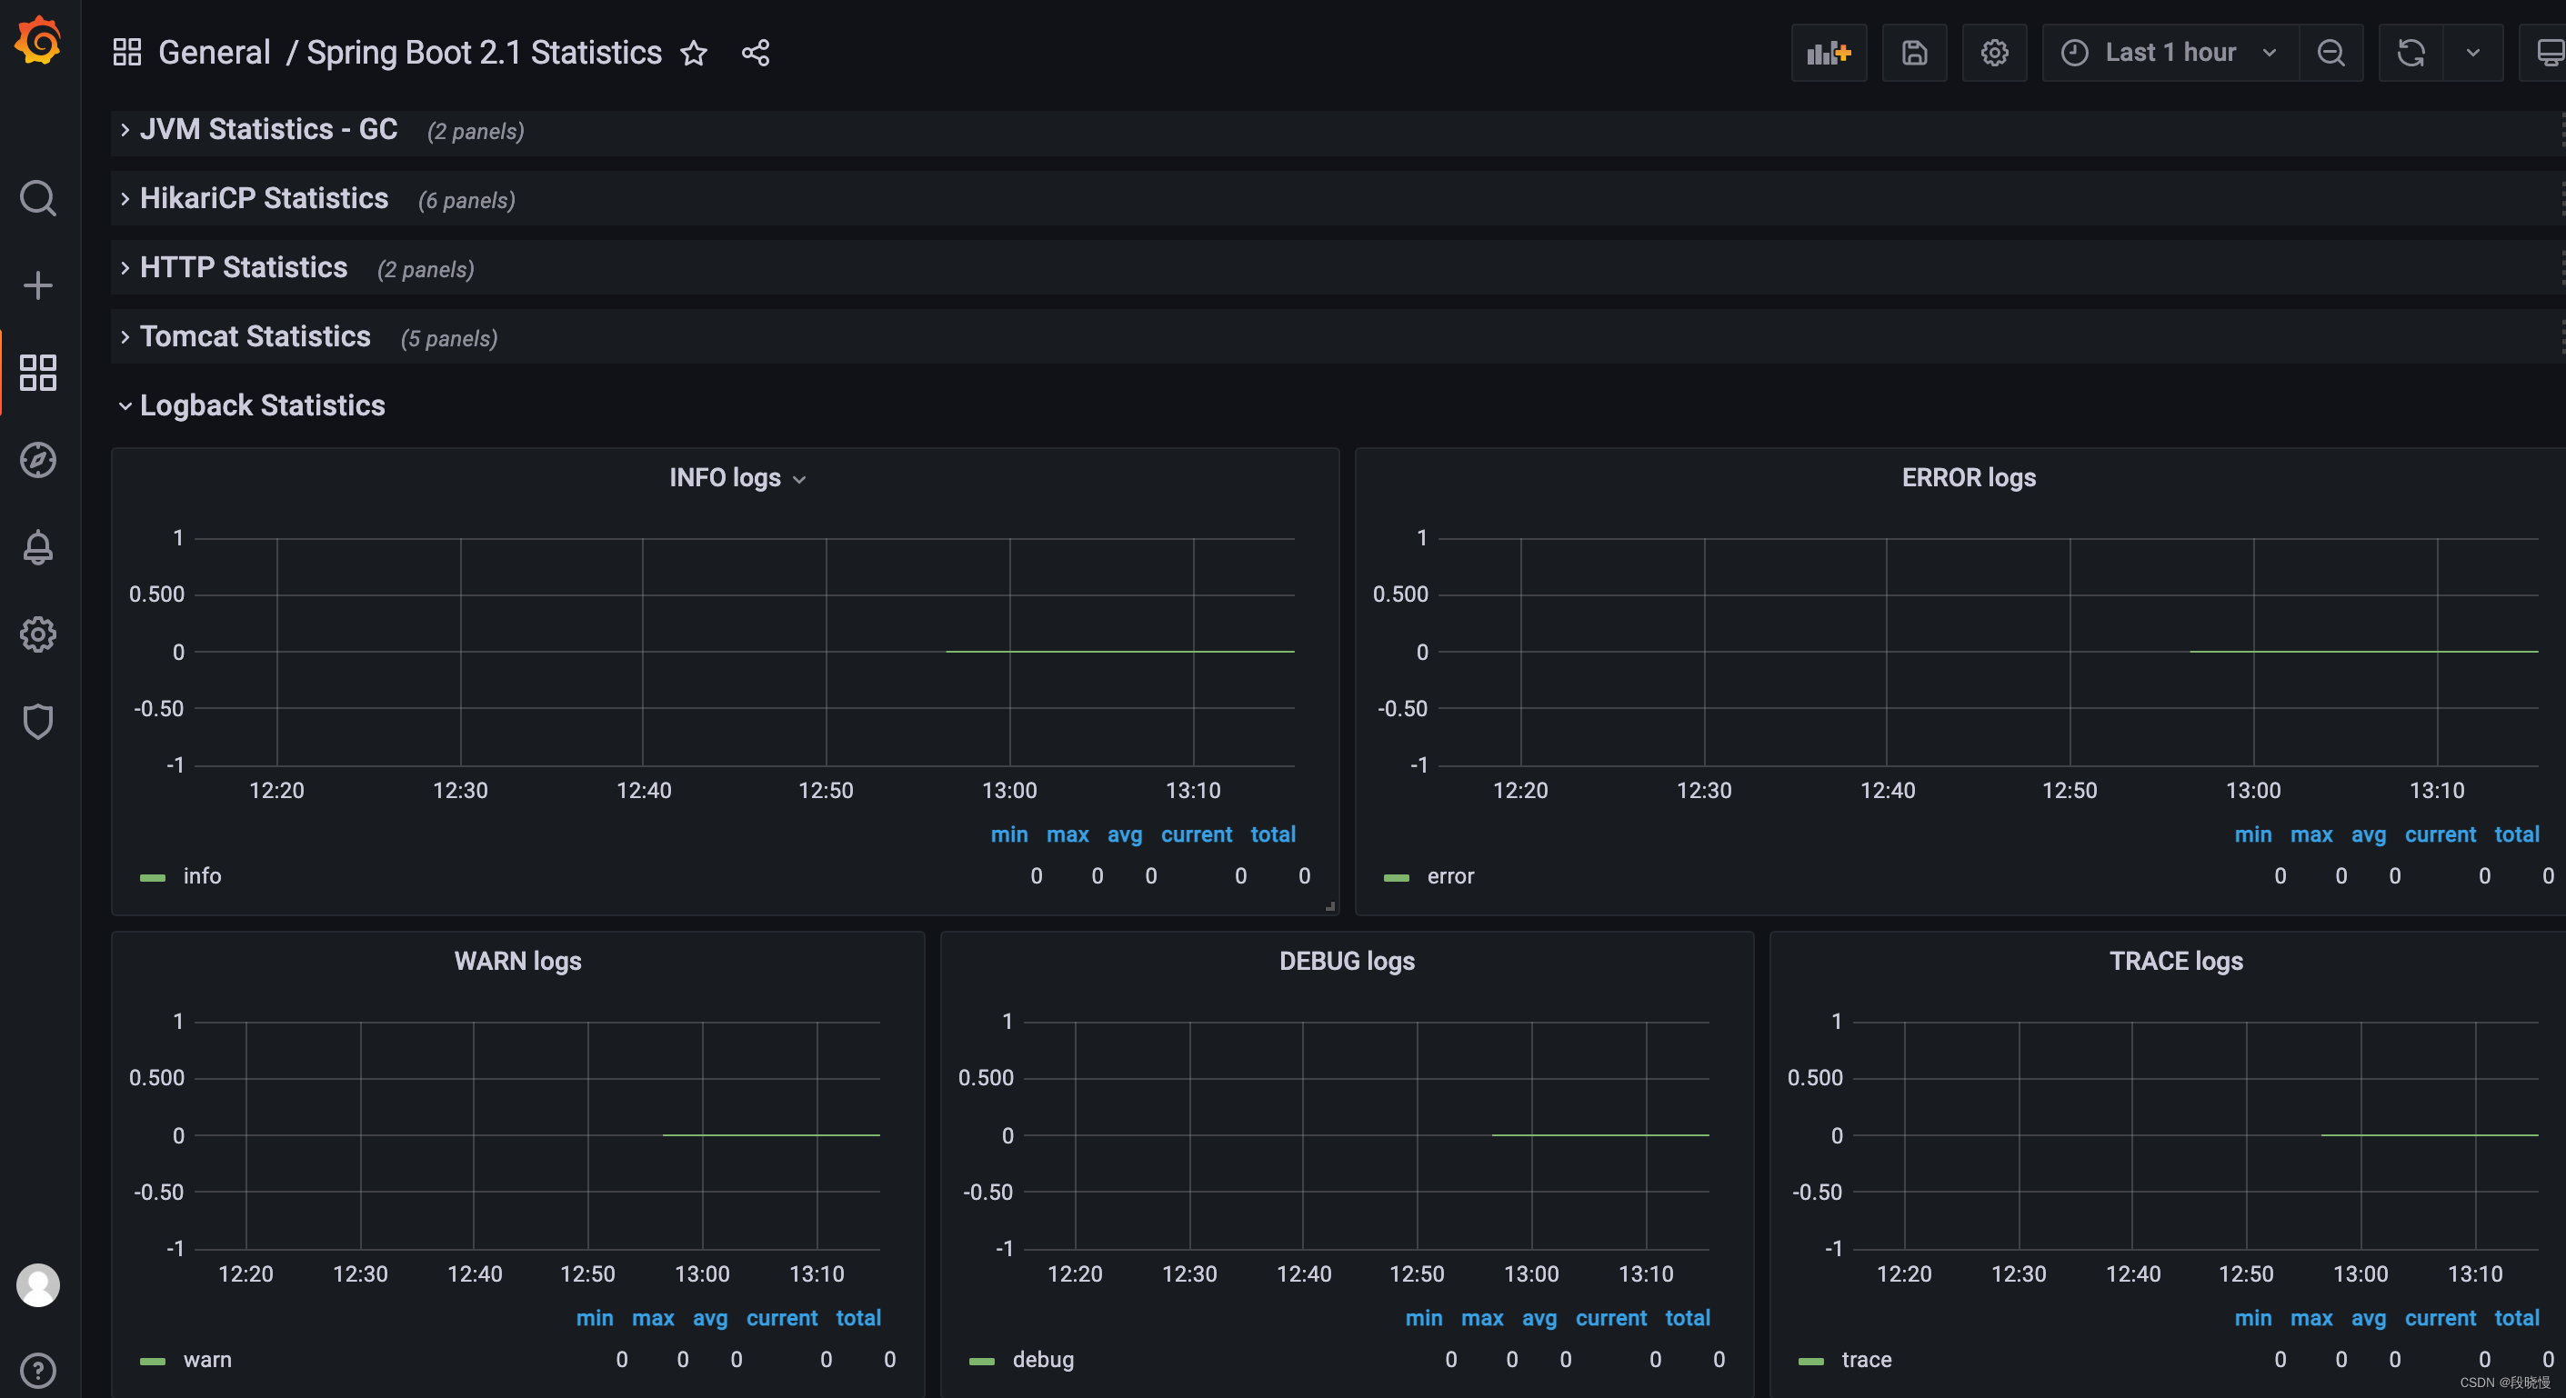Screen dimensions: 2566x1398
Task: Toggle the warn series in legend
Action: (207, 1359)
